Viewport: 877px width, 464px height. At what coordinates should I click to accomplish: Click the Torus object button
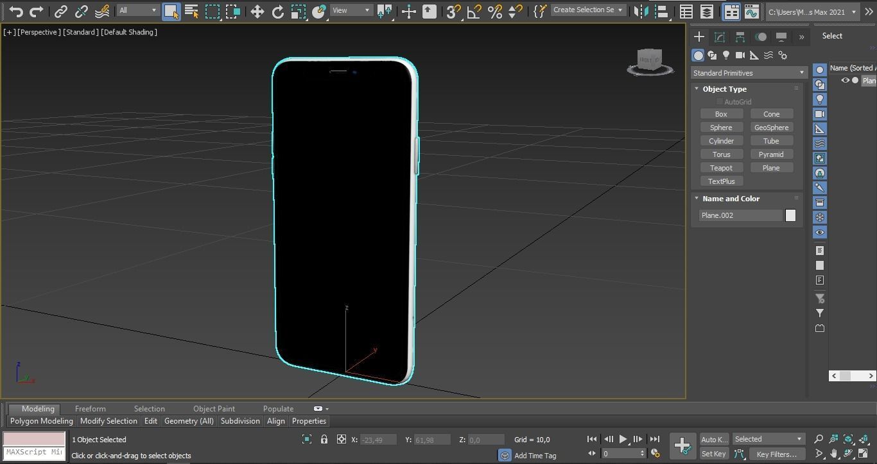[x=721, y=154]
